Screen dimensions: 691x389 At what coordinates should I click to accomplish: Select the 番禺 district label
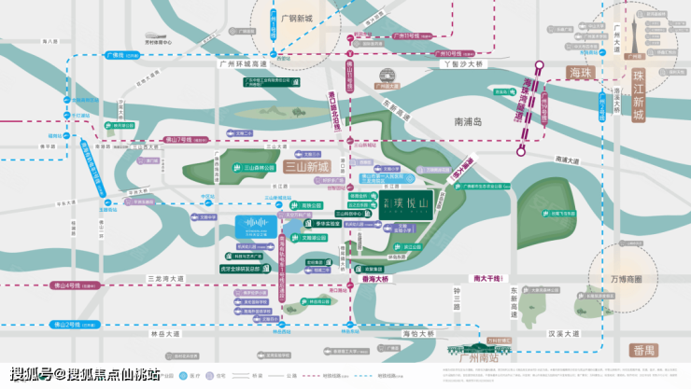(x=643, y=350)
